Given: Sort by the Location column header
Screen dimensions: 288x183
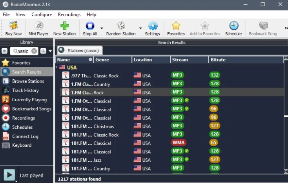Looking at the screenshot, I should [x=151, y=60].
